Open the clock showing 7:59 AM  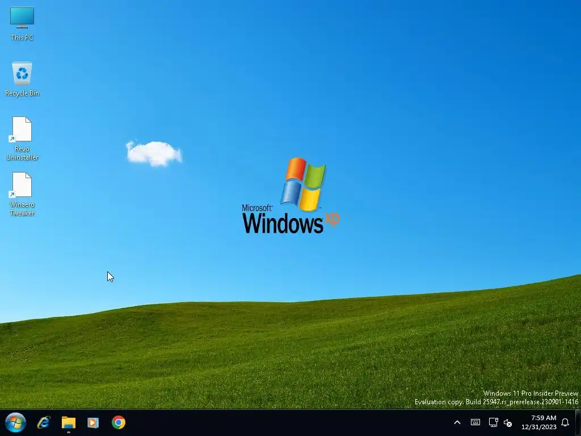[x=539, y=422]
